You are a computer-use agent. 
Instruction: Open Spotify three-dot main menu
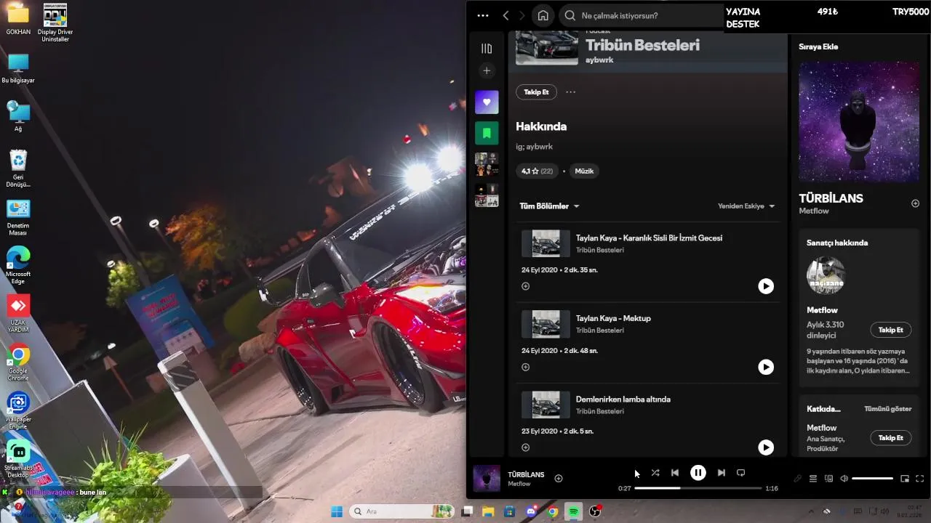pyautogui.click(x=483, y=15)
